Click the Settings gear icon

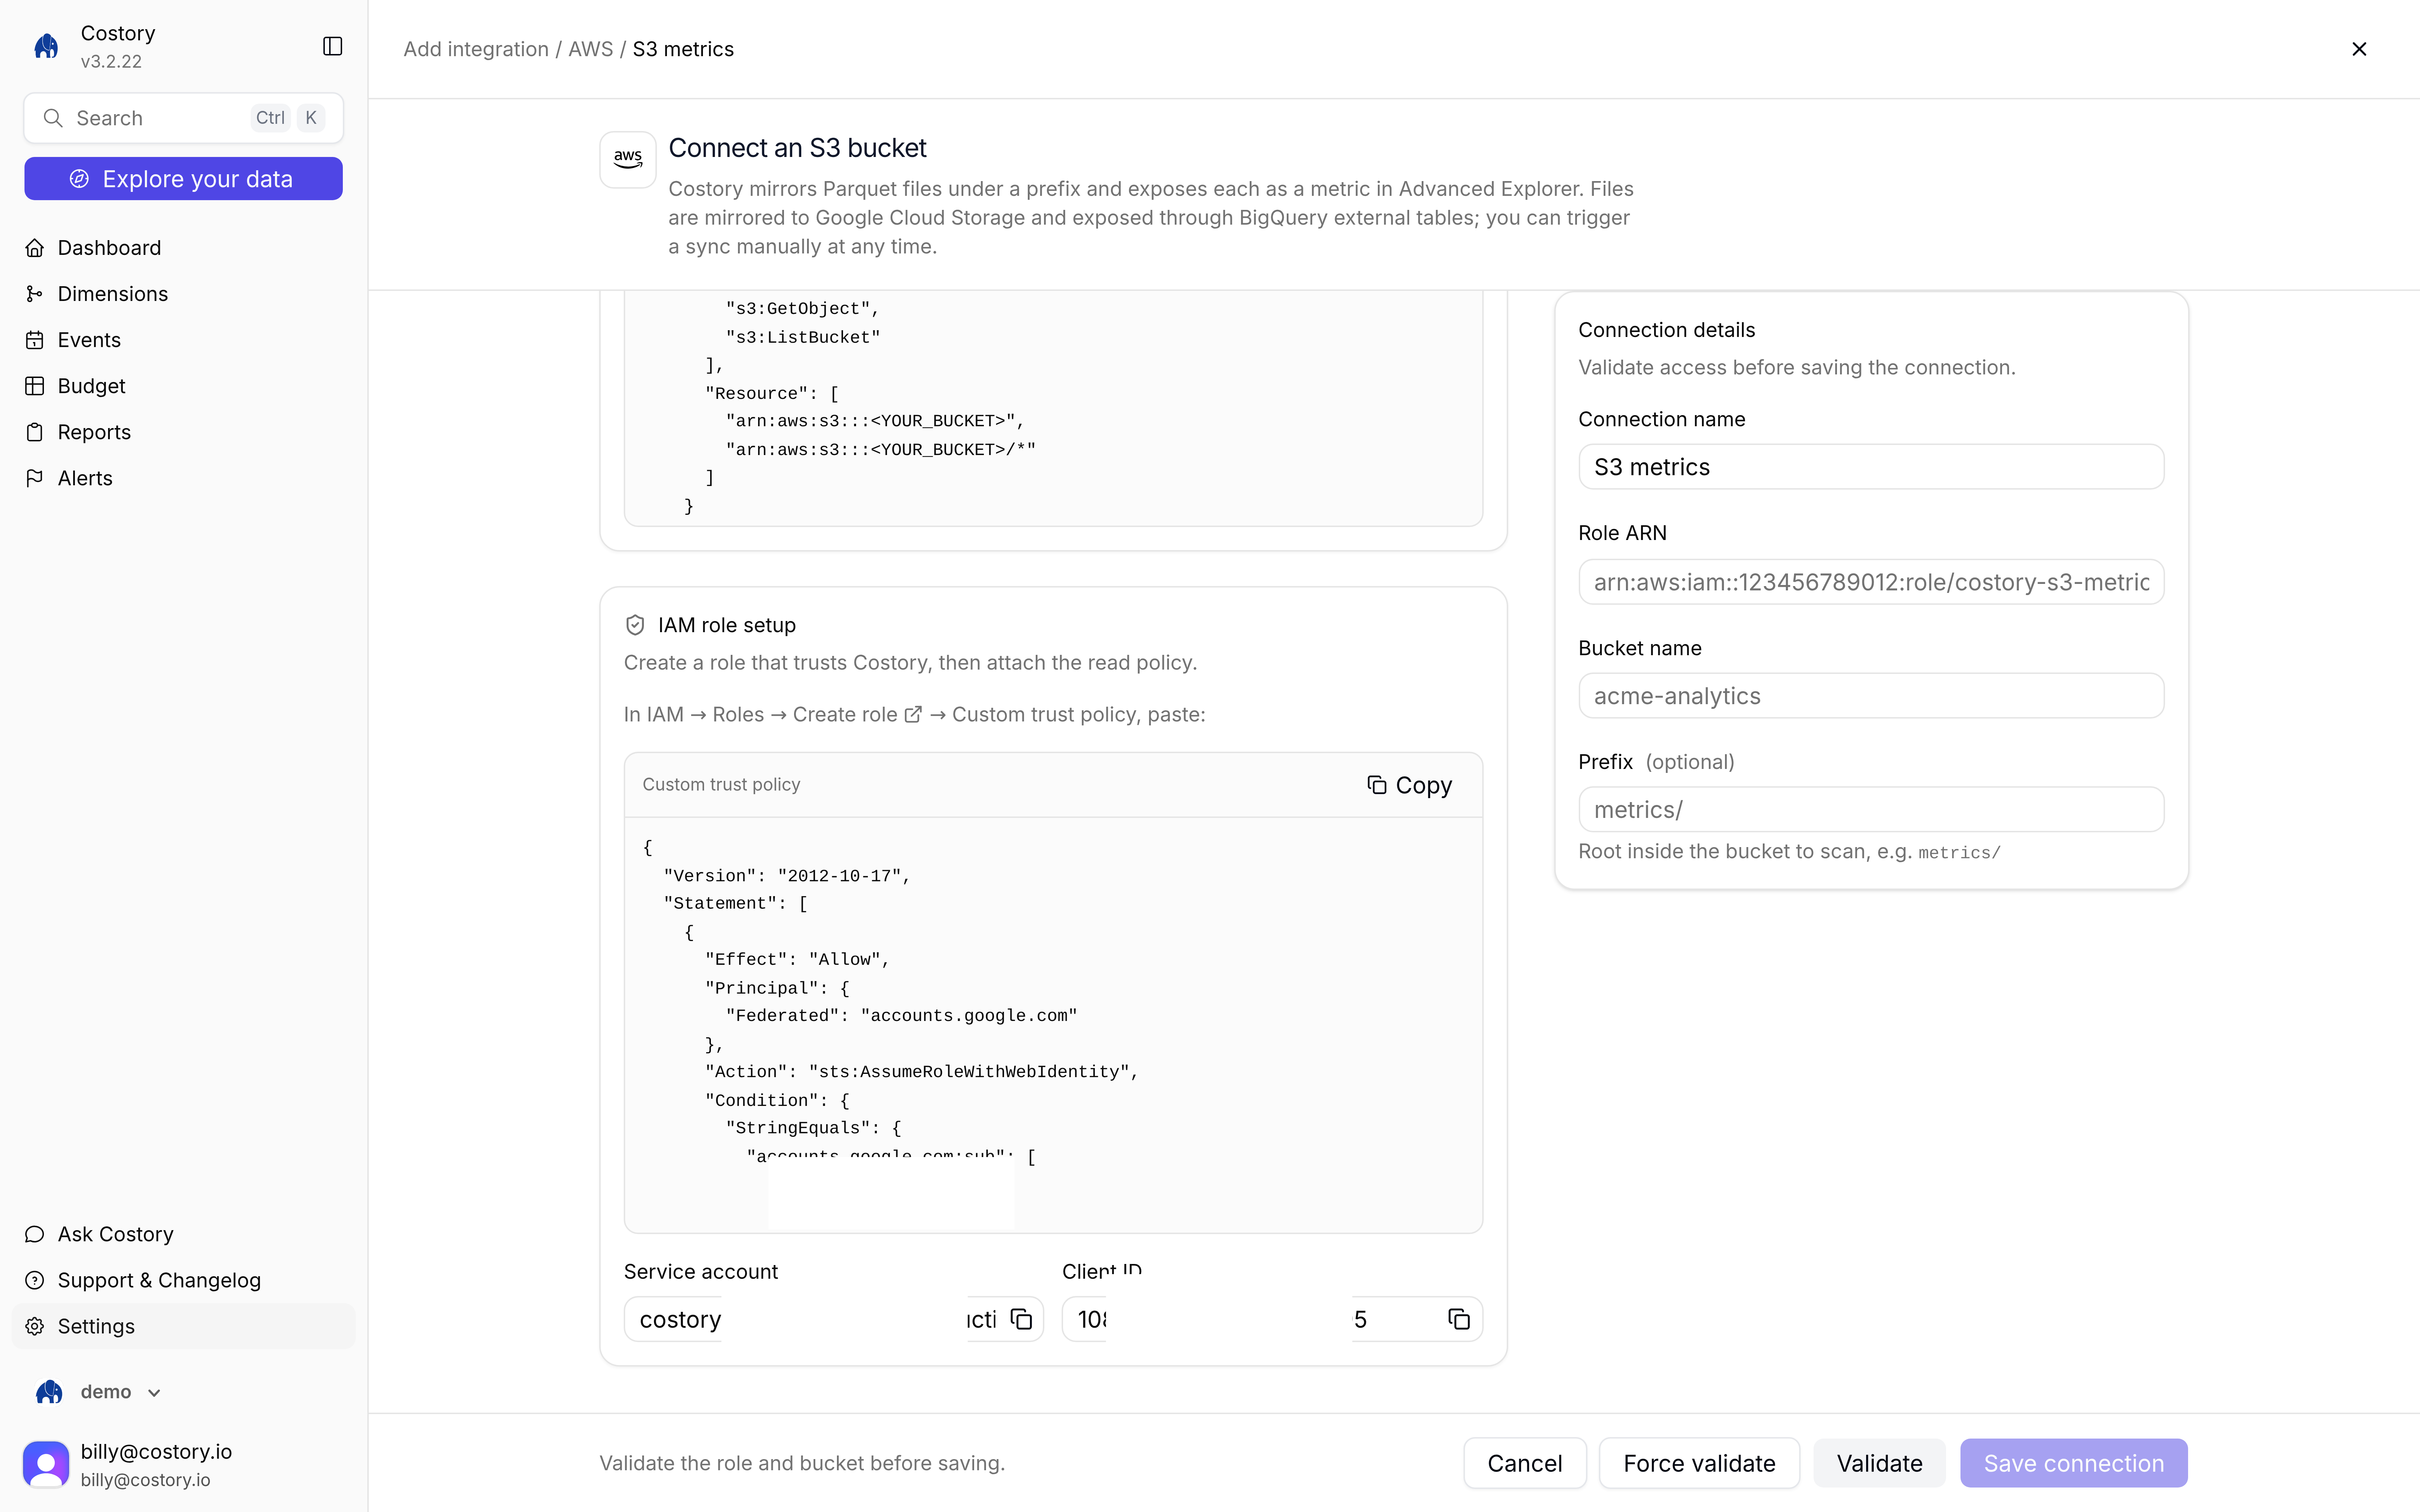pyautogui.click(x=35, y=1326)
